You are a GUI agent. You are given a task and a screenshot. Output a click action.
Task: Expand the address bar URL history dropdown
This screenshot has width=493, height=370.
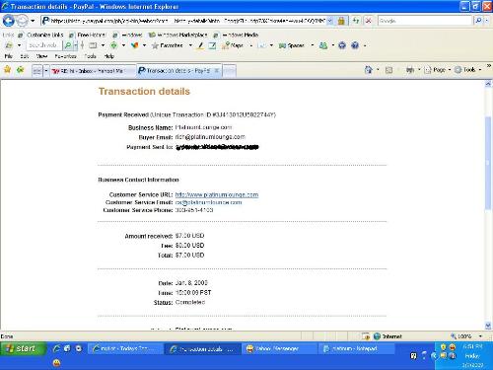(x=330, y=21)
